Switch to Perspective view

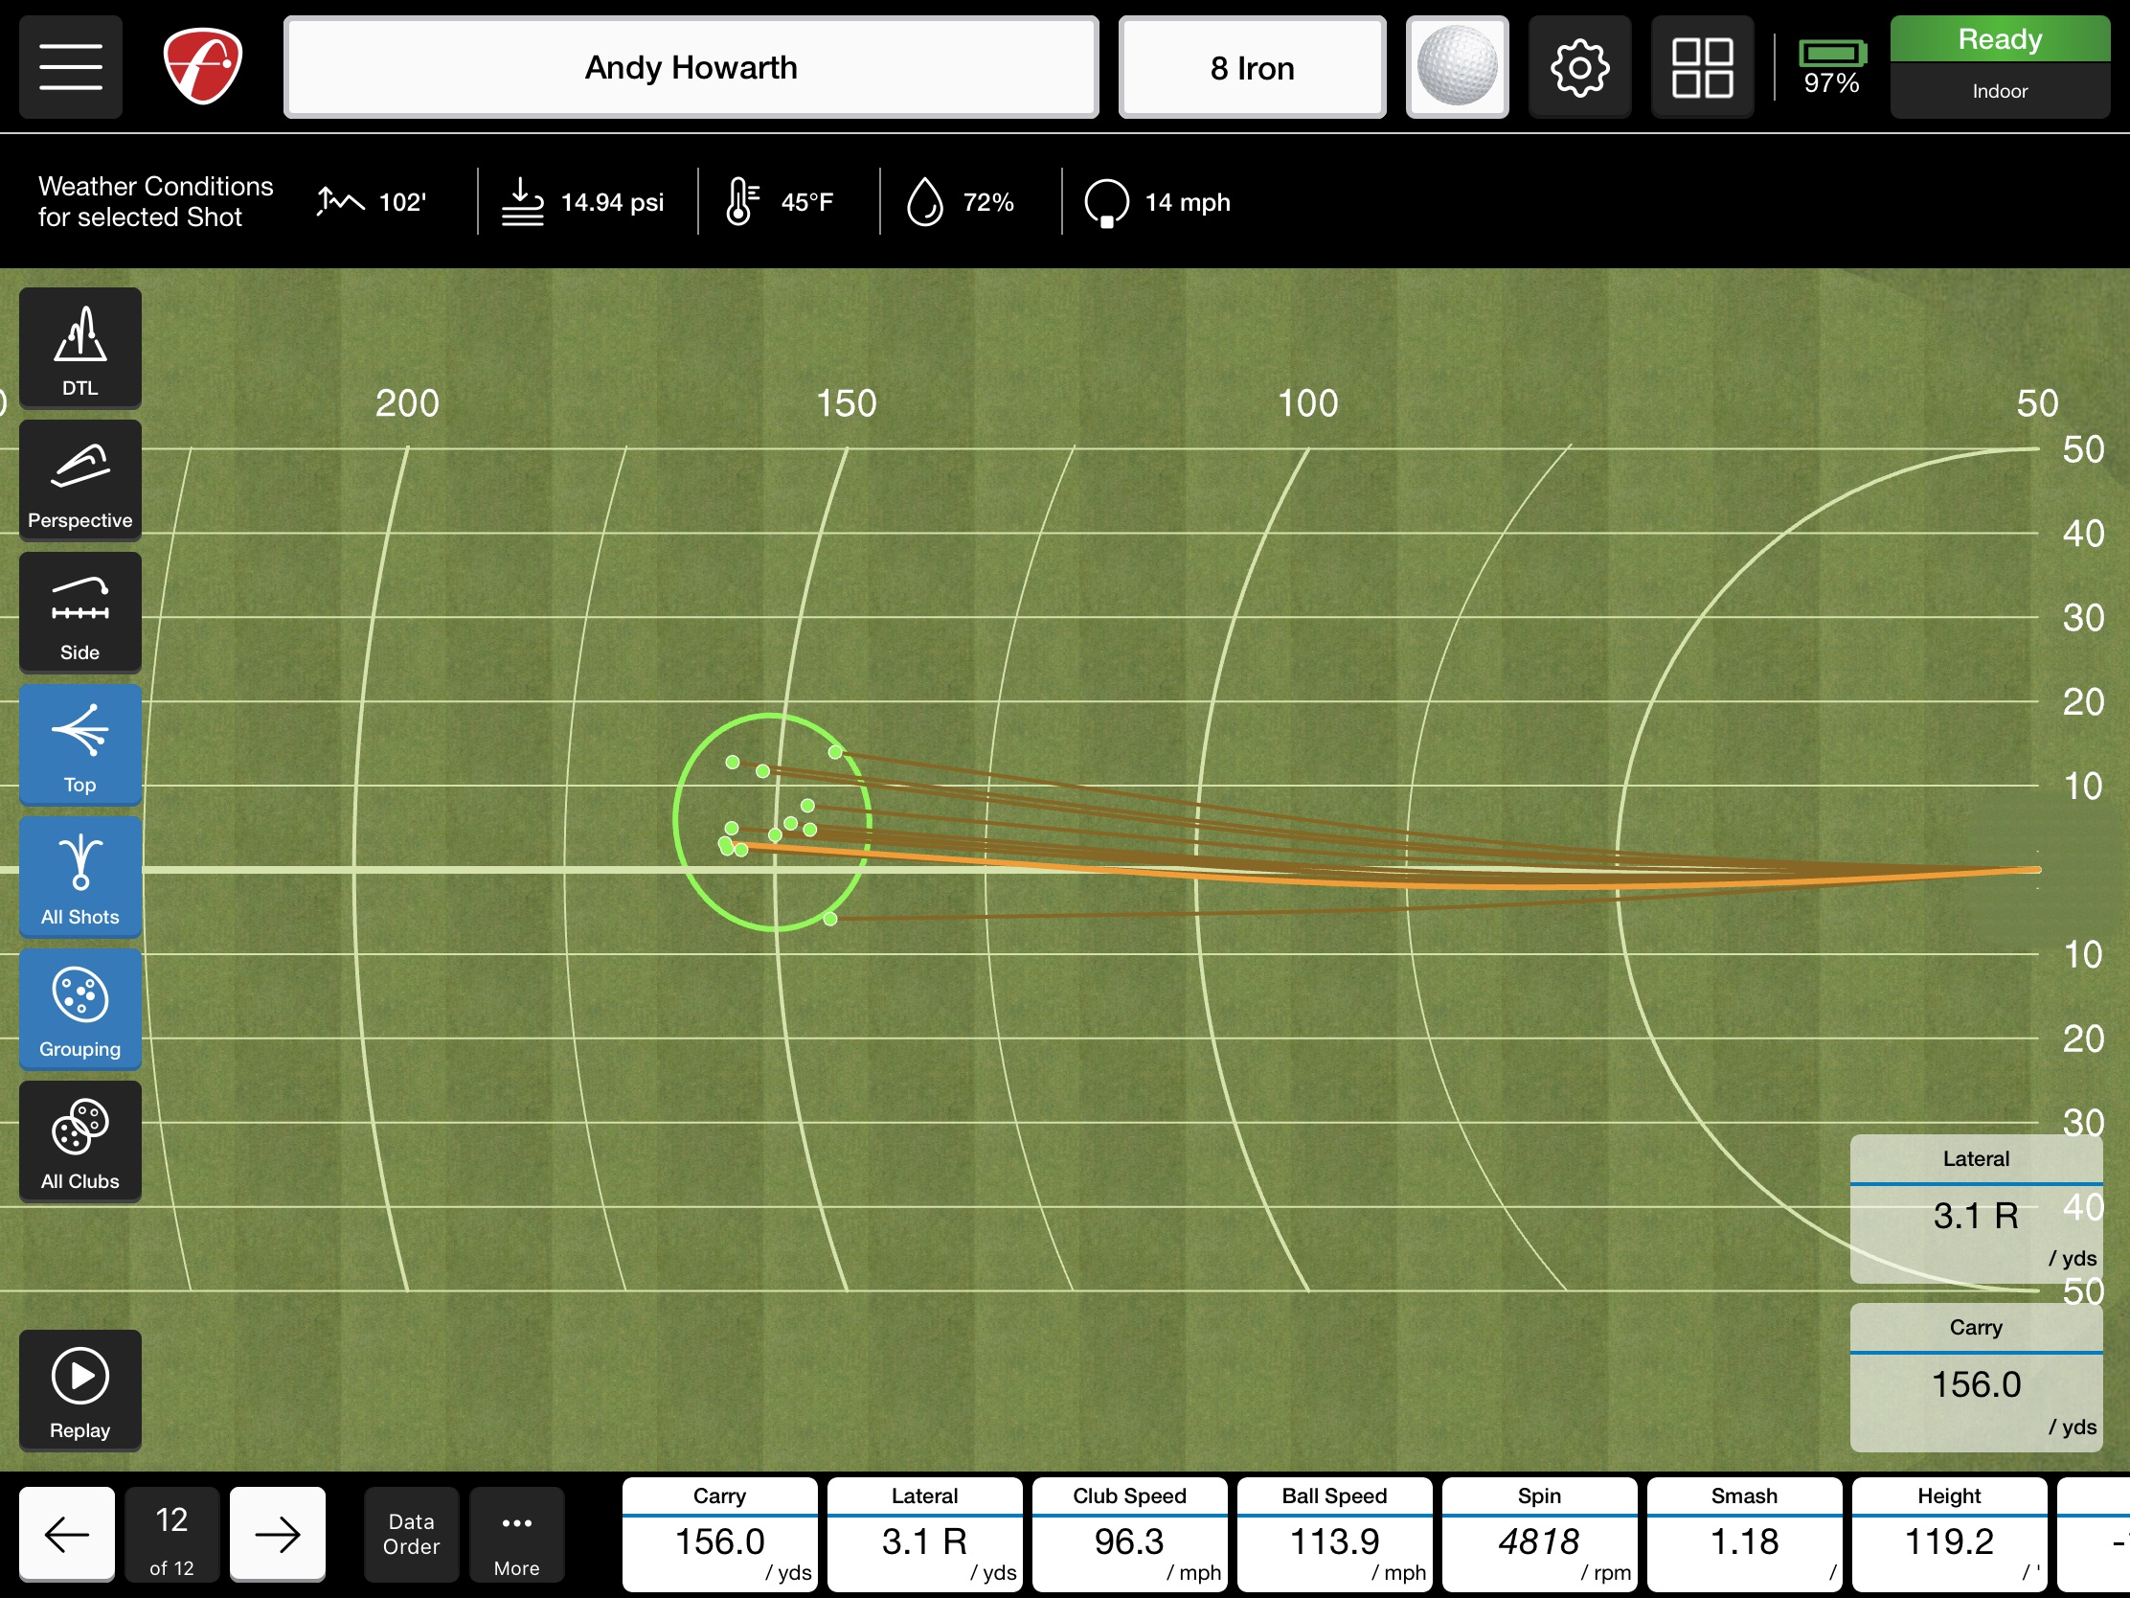[79, 479]
